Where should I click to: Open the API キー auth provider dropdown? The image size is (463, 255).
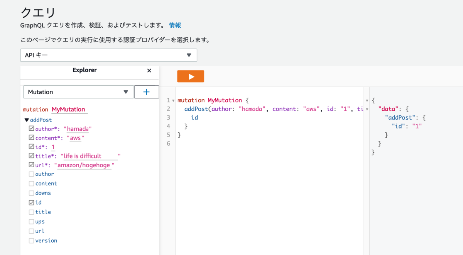pos(108,55)
